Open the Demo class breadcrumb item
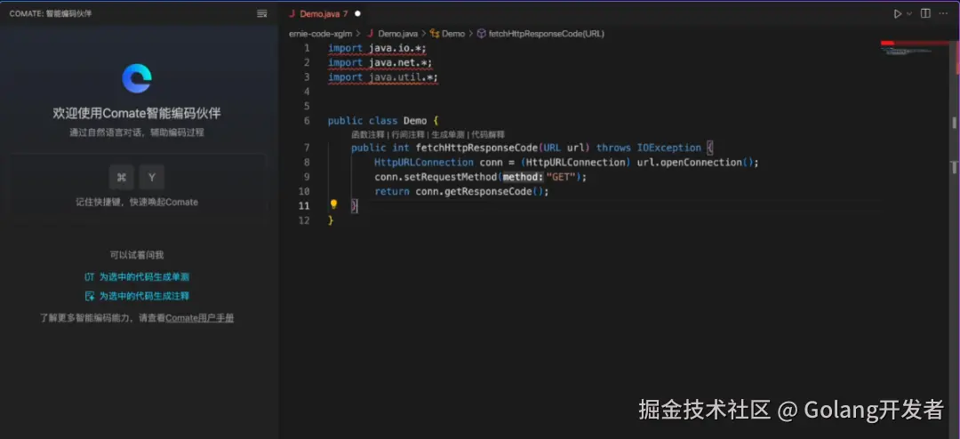960x439 pixels. click(453, 34)
